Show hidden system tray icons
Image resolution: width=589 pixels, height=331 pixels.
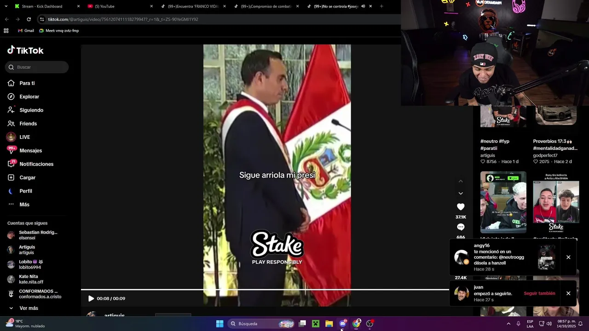click(508, 324)
